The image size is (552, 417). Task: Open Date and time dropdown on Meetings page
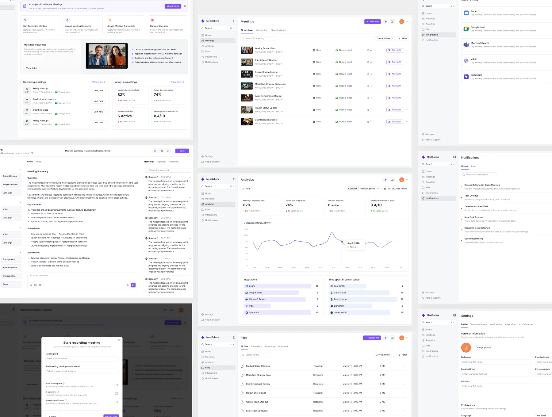384,39
